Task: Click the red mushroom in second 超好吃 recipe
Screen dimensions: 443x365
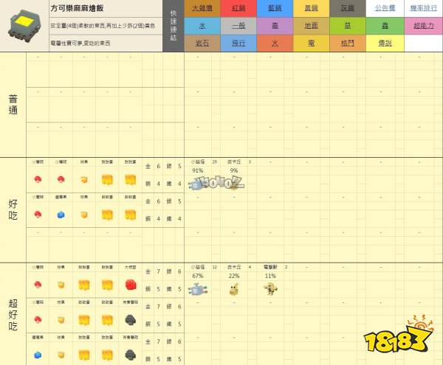Action: tap(38, 320)
